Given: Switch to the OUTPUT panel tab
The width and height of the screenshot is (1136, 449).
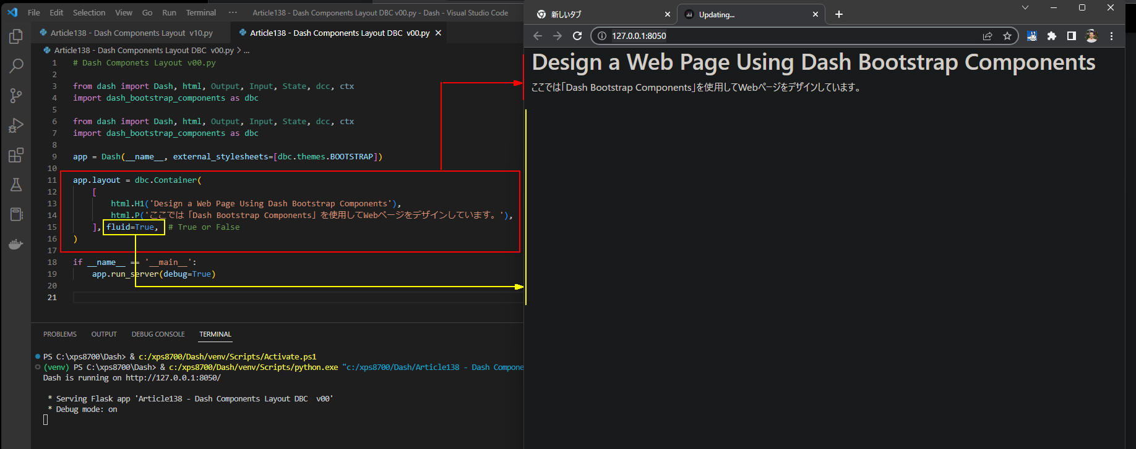Looking at the screenshot, I should click(104, 334).
